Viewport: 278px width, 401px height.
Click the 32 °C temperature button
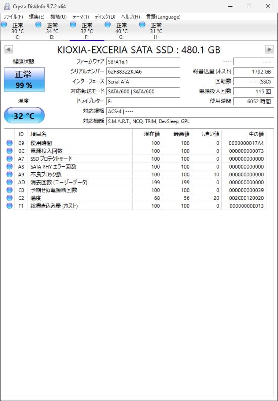pos(24,115)
